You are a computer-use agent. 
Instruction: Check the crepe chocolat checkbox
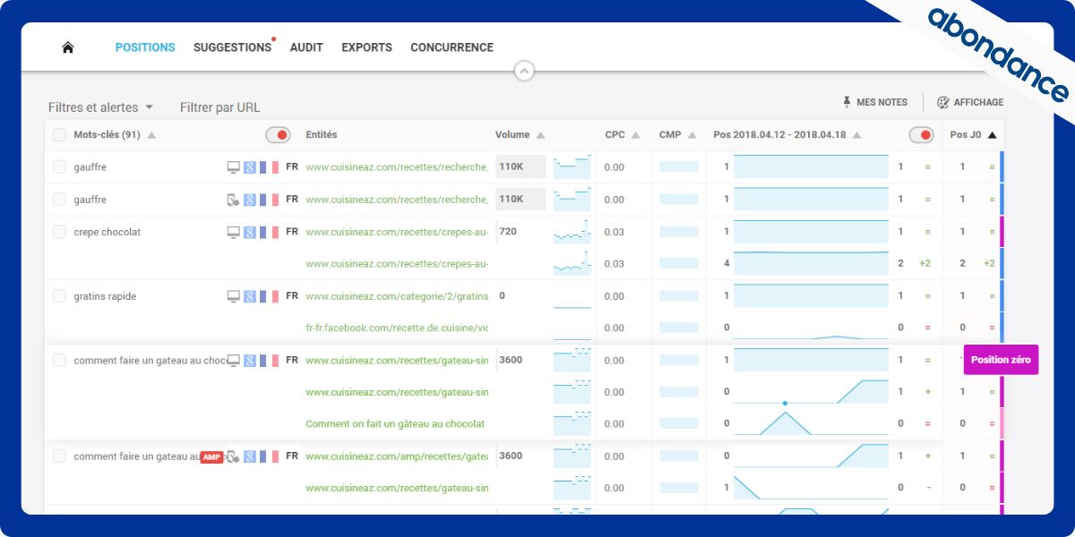pos(59,232)
